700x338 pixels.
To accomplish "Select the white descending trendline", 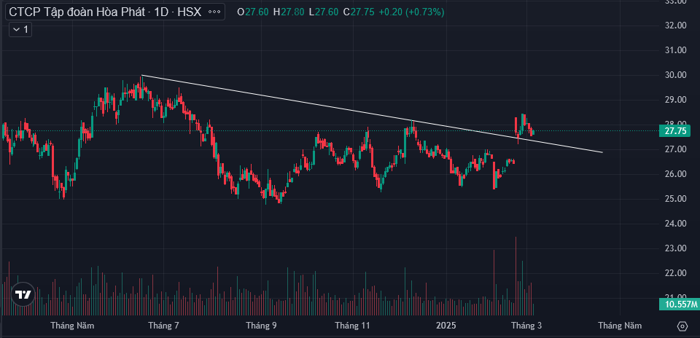I will pos(373,114).
